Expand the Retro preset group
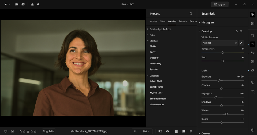The image size is (257, 135). click(x=152, y=35)
